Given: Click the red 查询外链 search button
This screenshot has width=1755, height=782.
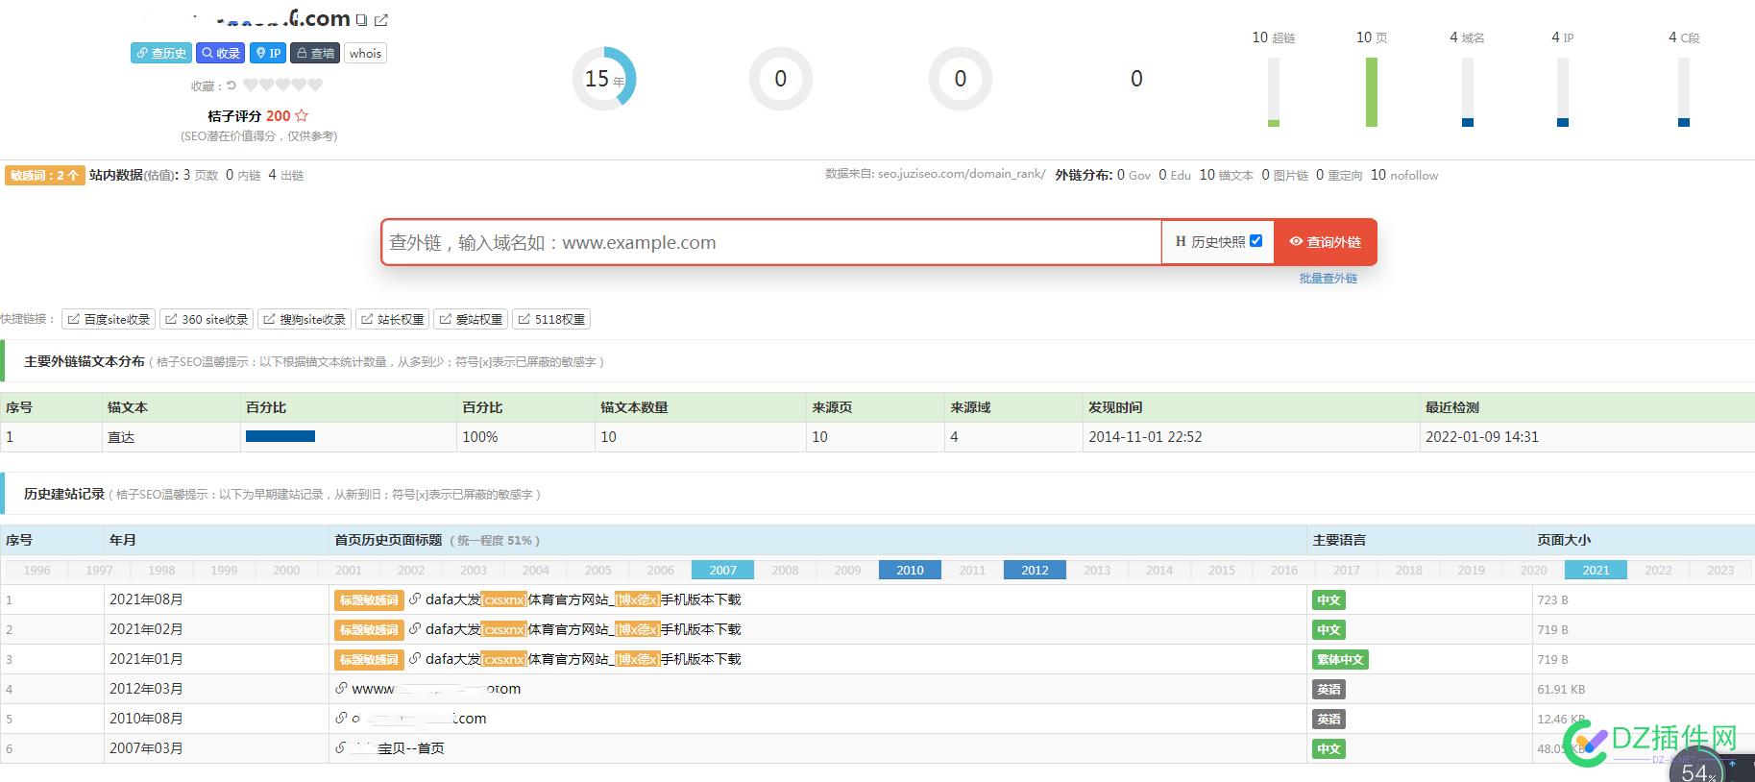Looking at the screenshot, I should coord(1326,242).
